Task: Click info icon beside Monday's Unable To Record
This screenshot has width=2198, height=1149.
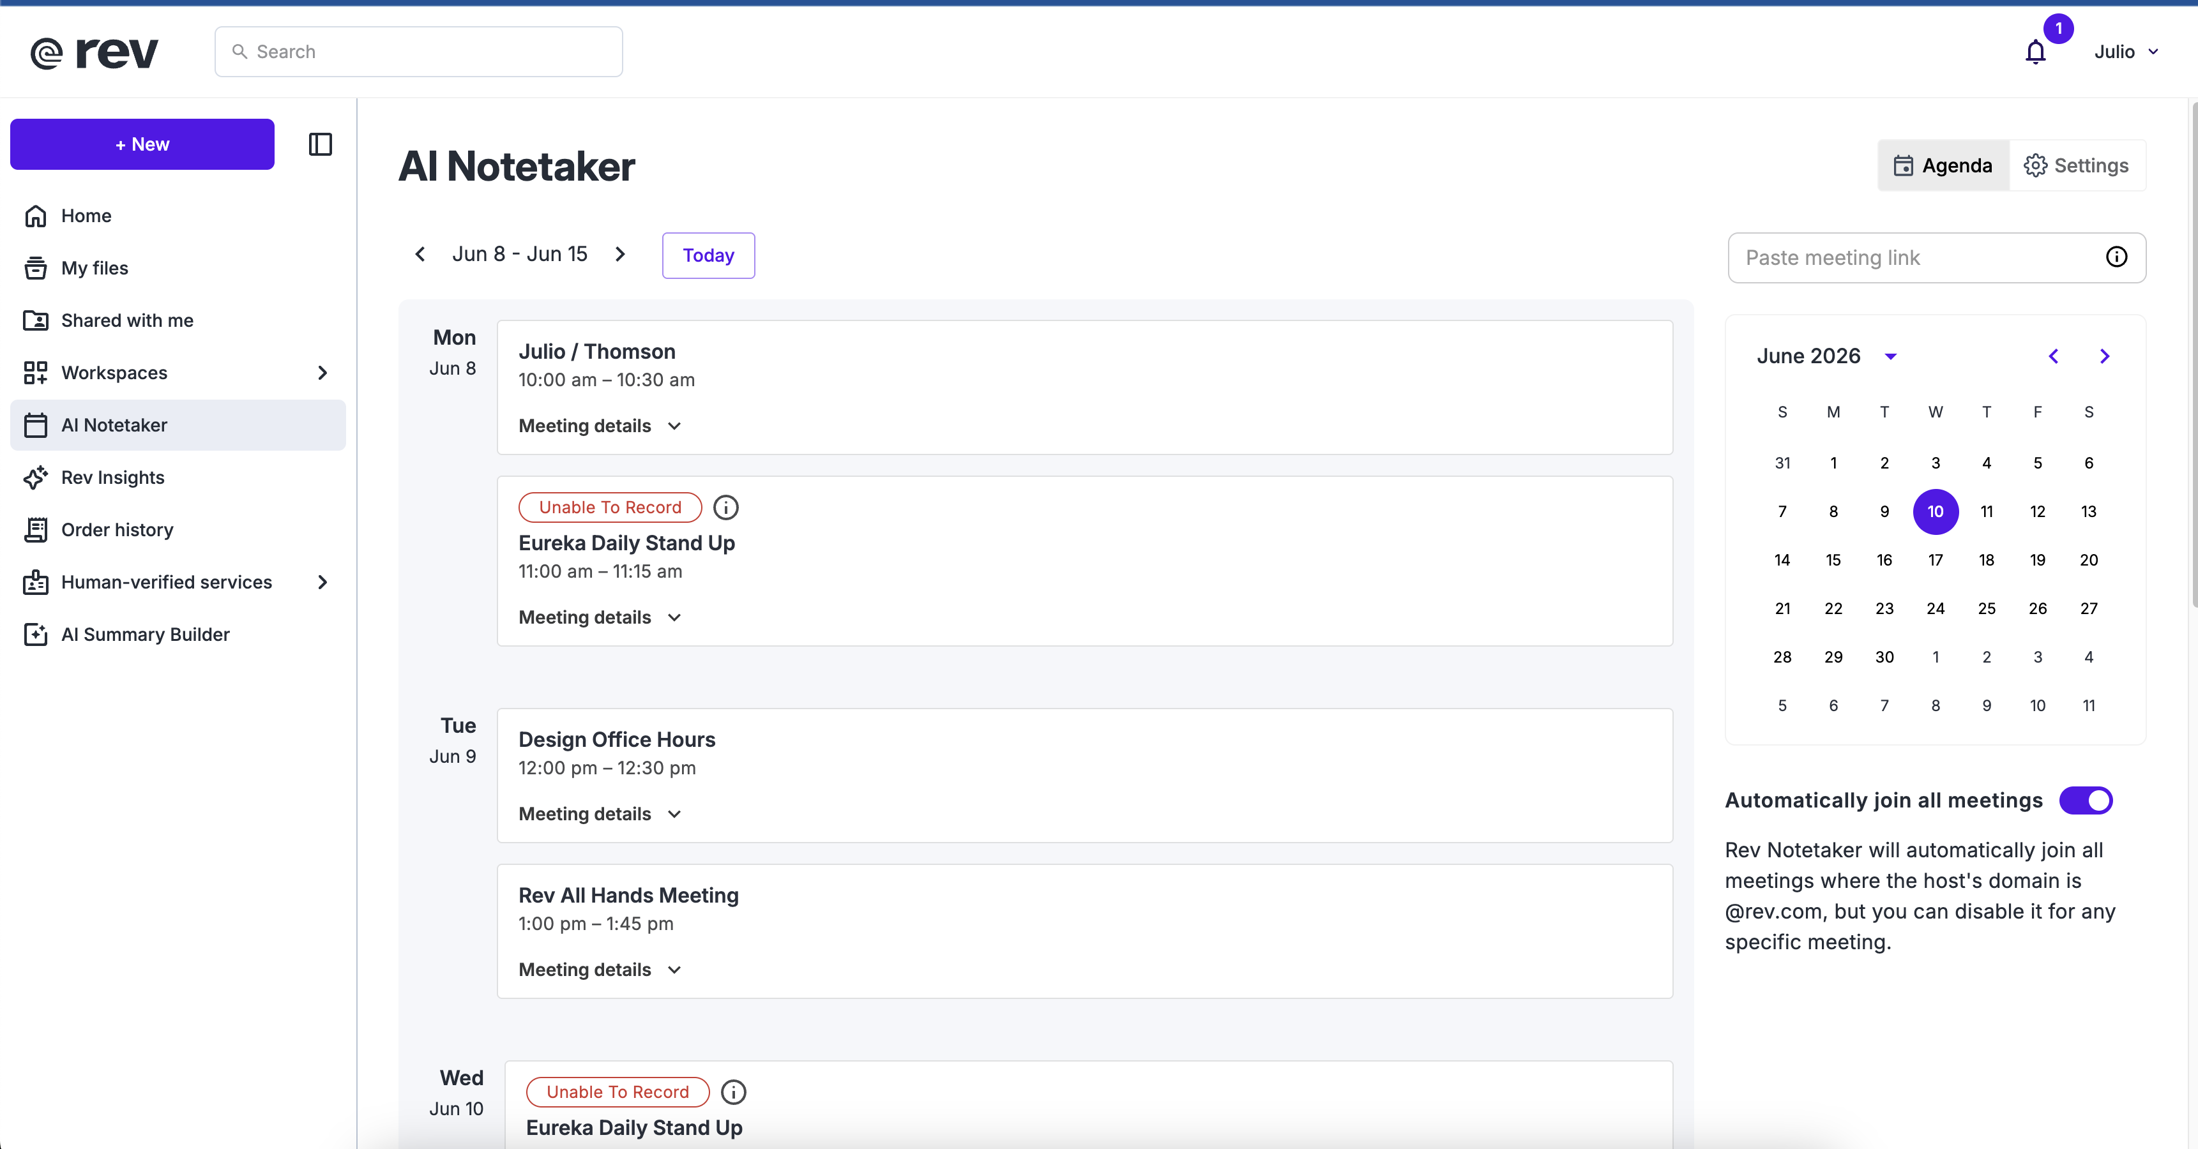Action: [726, 507]
